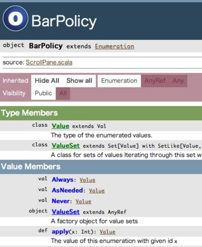The width and height of the screenshot is (202, 247).
Task: Open Value type link next to Never
Action: click(x=83, y=201)
